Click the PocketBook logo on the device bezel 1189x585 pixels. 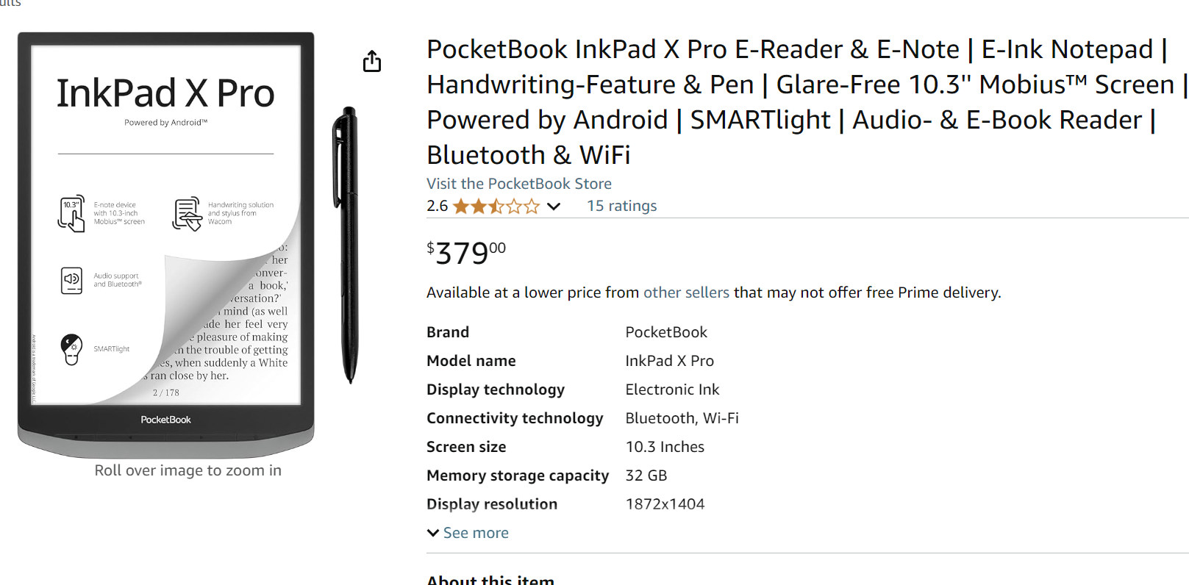[x=165, y=420]
